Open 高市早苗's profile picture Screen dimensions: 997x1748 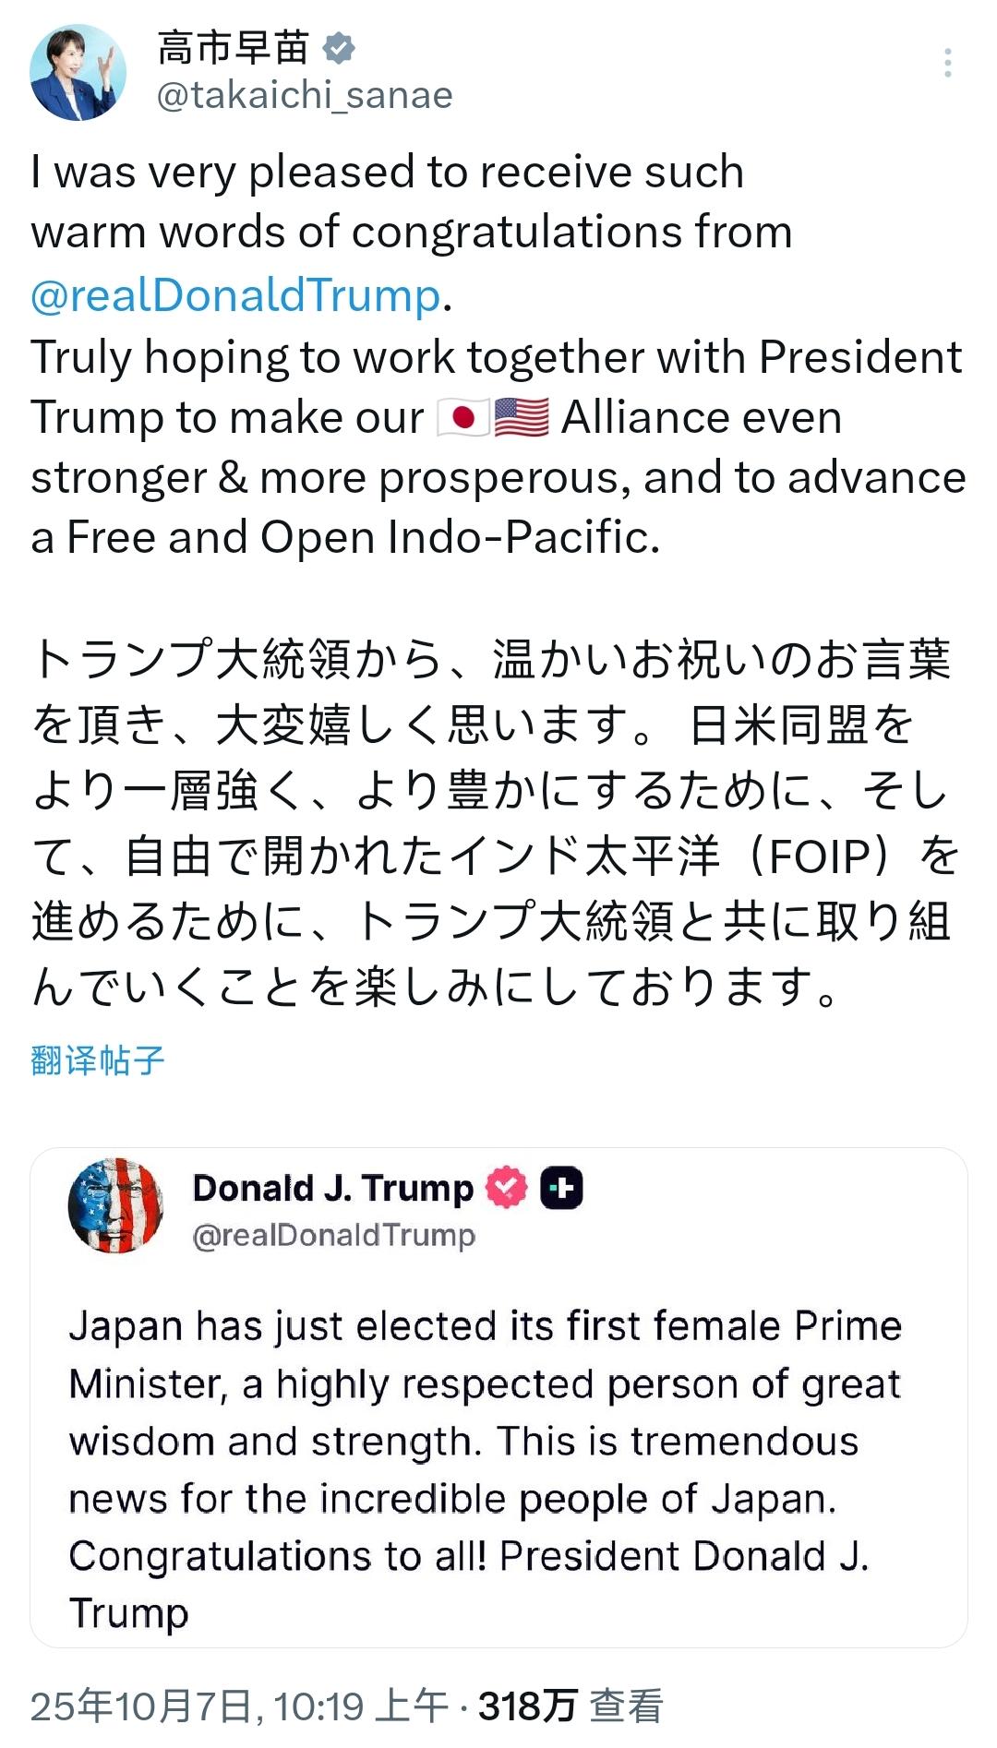pyautogui.click(x=78, y=72)
